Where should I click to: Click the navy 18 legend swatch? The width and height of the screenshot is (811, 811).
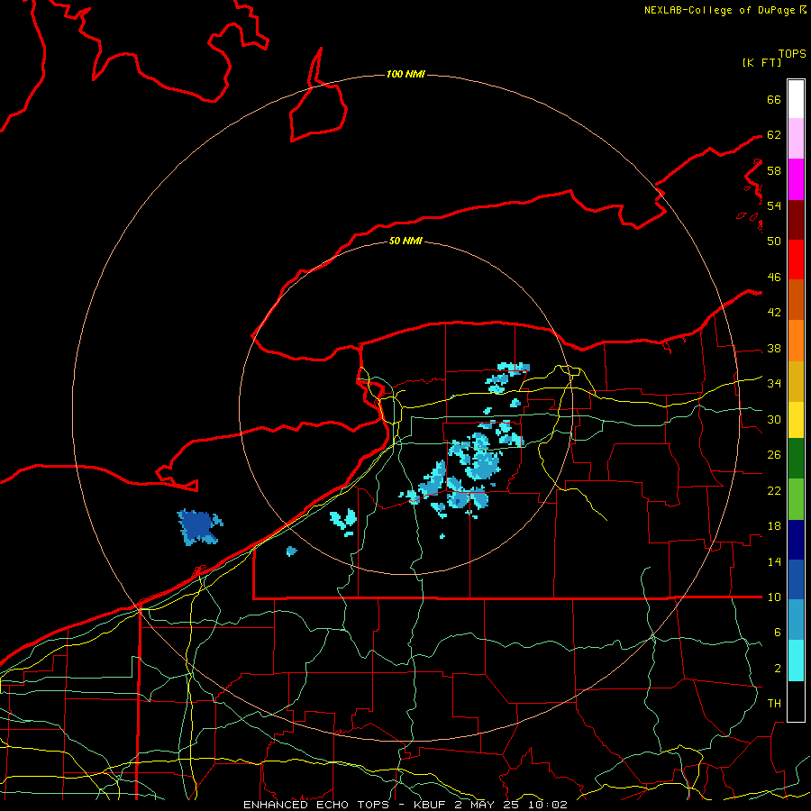tap(796, 540)
